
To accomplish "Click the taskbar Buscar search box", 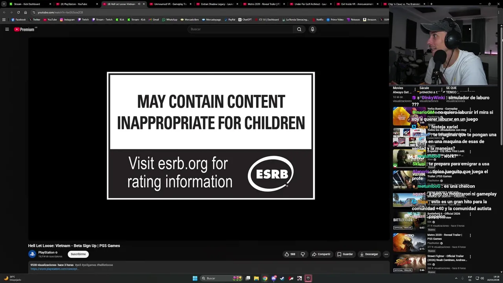I will (222, 278).
